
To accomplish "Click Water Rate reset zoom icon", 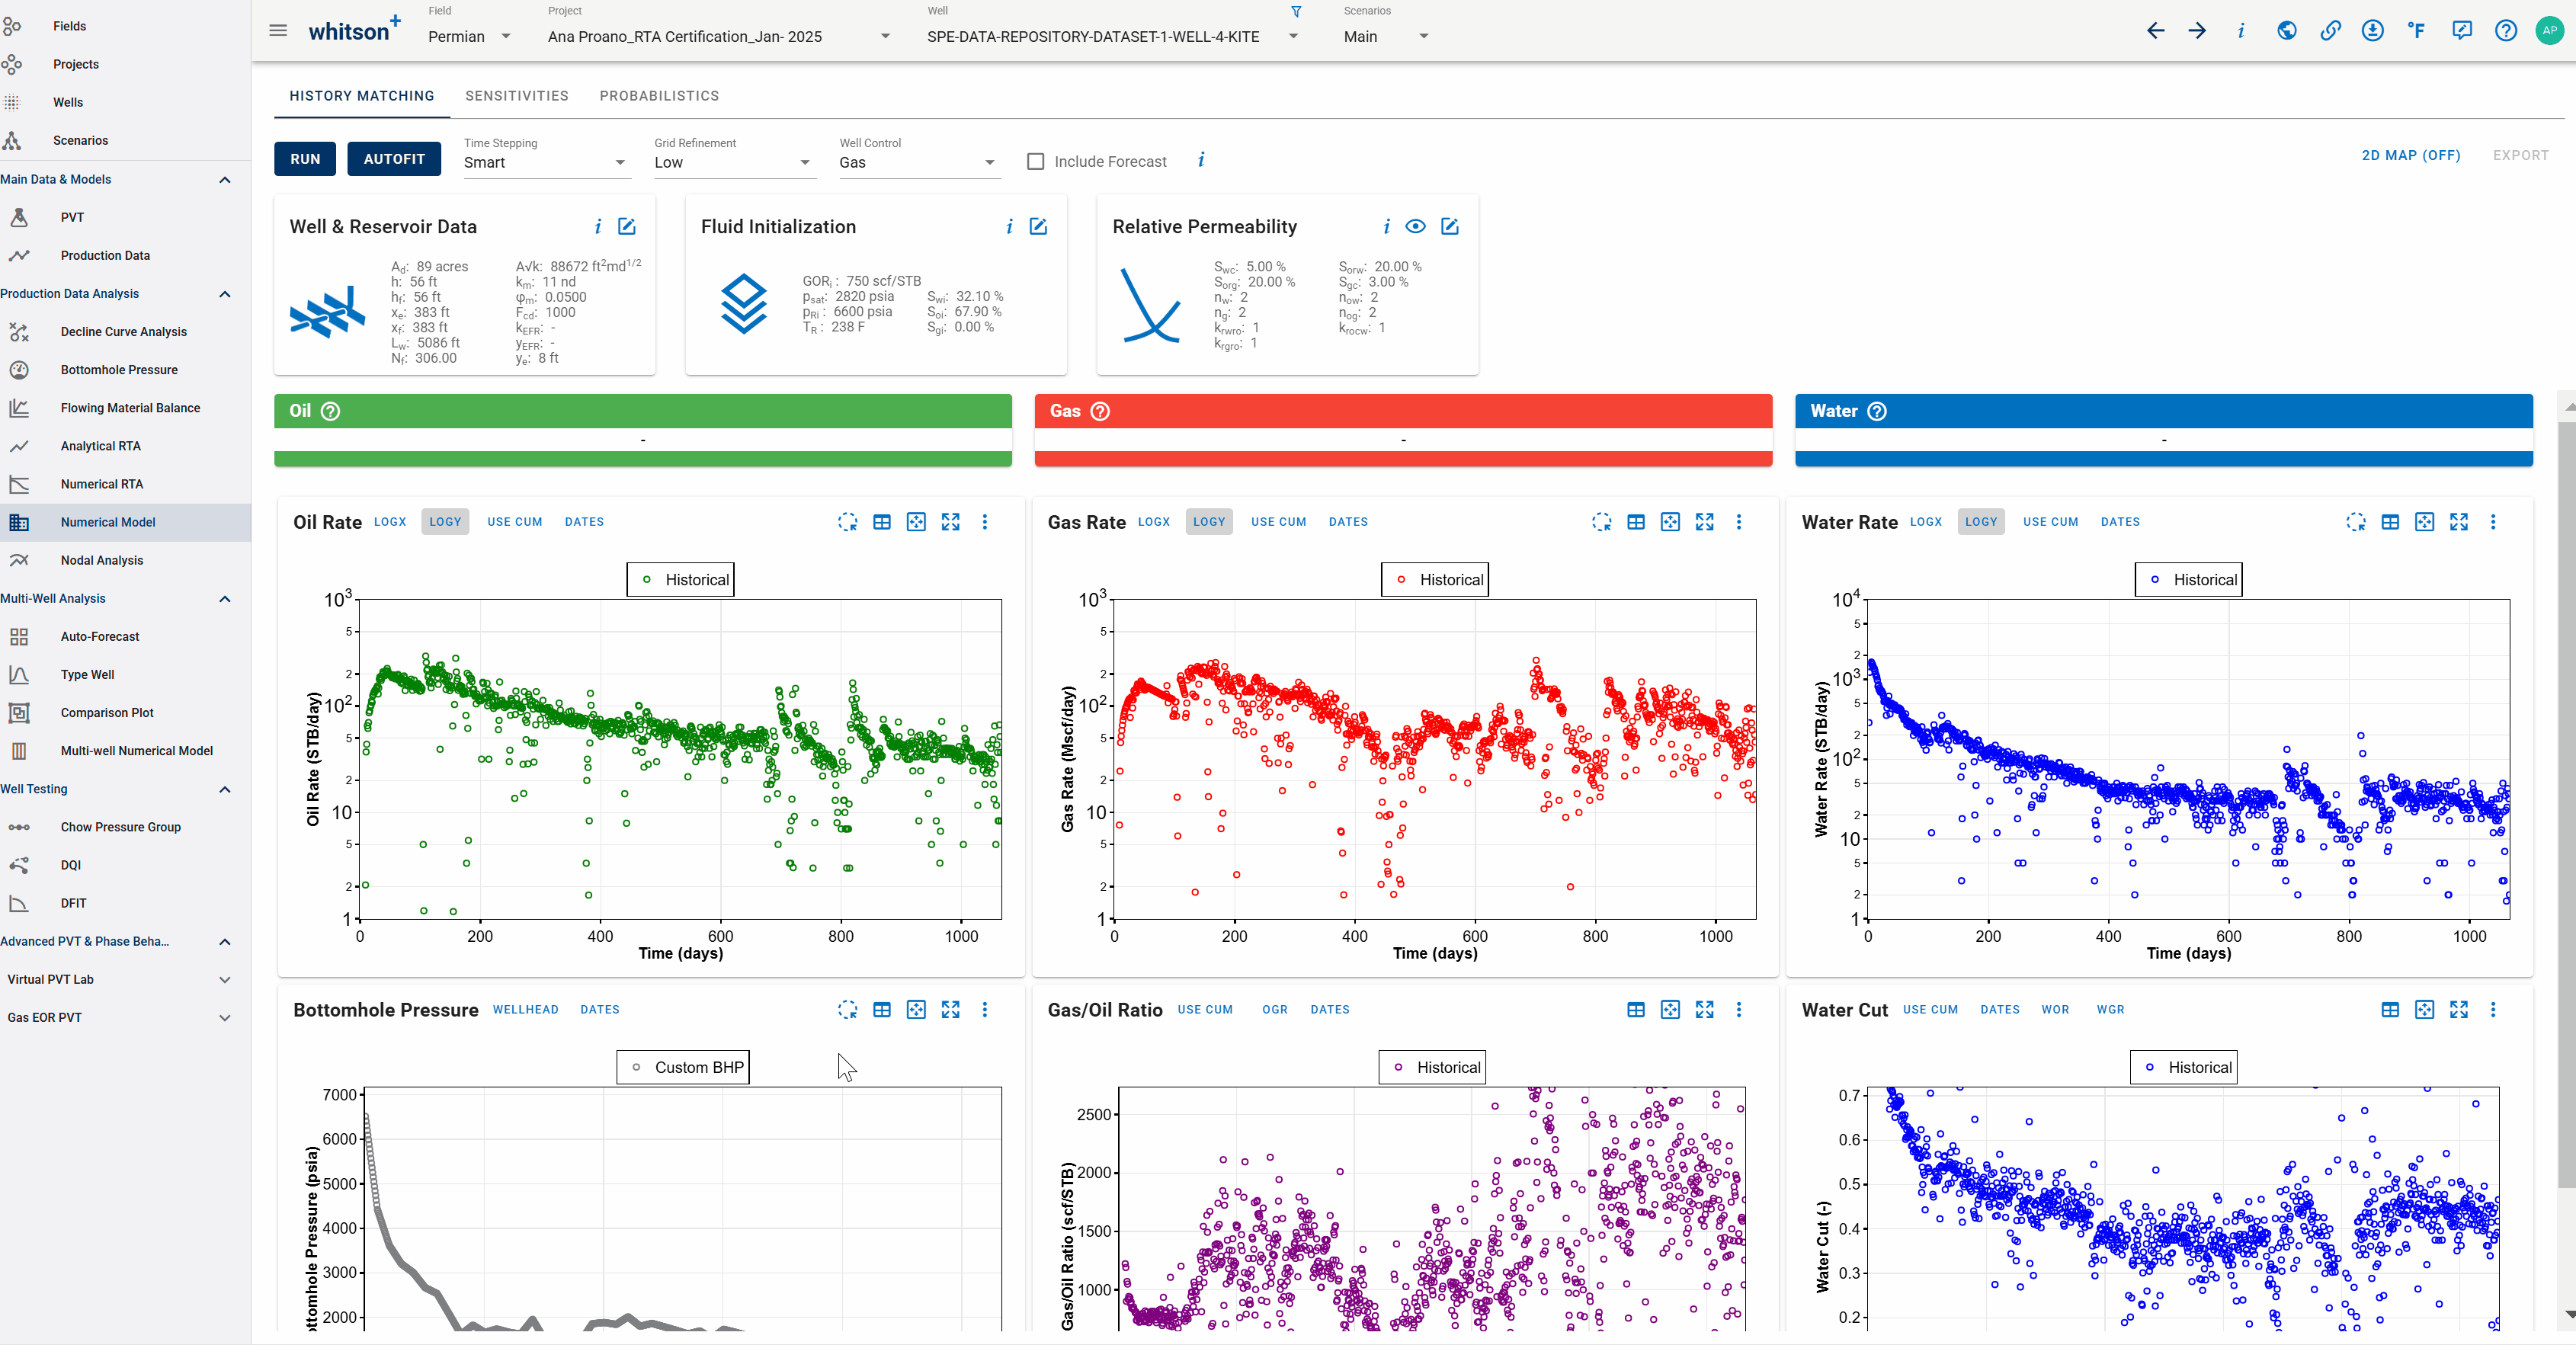I will (x=2424, y=522).
